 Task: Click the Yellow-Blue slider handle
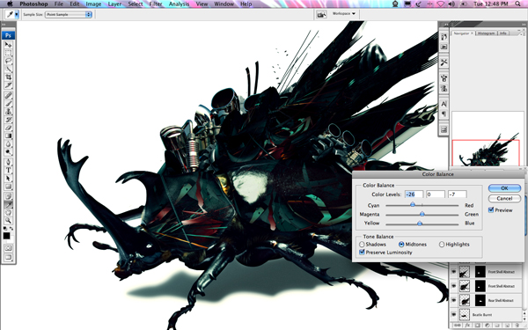pos(420,223)
